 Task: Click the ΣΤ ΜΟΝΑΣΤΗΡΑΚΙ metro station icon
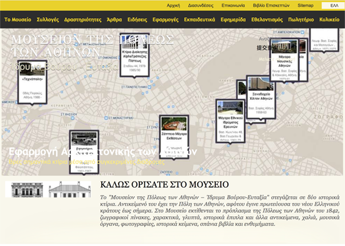pyautogui.click(x=106, y=118)
